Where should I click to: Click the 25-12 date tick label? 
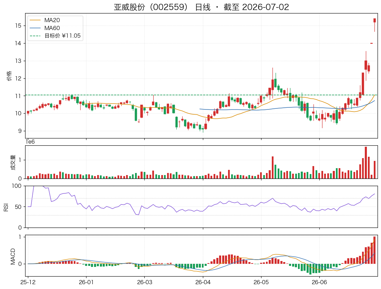[x=28, y=282]
